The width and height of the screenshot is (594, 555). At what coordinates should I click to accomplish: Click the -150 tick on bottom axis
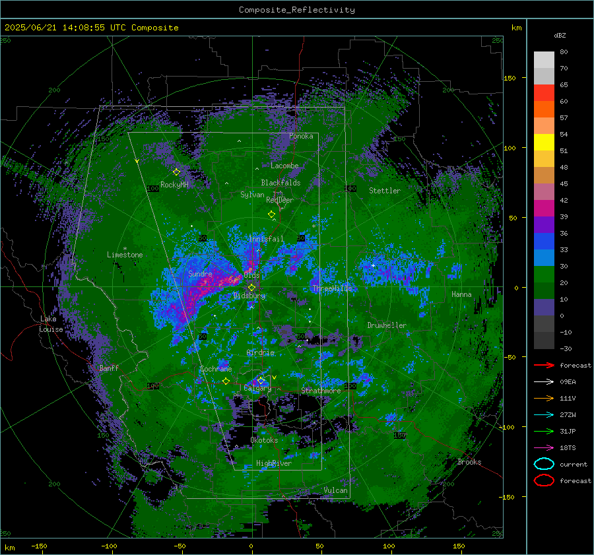[39, 546]
